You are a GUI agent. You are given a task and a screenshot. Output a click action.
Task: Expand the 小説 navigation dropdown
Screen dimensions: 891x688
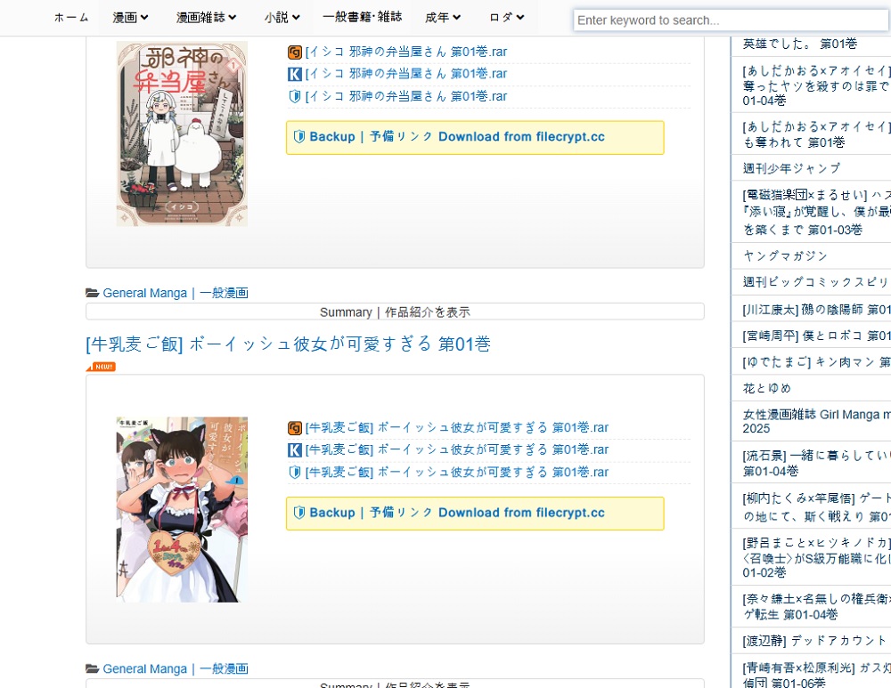point(282,17)
